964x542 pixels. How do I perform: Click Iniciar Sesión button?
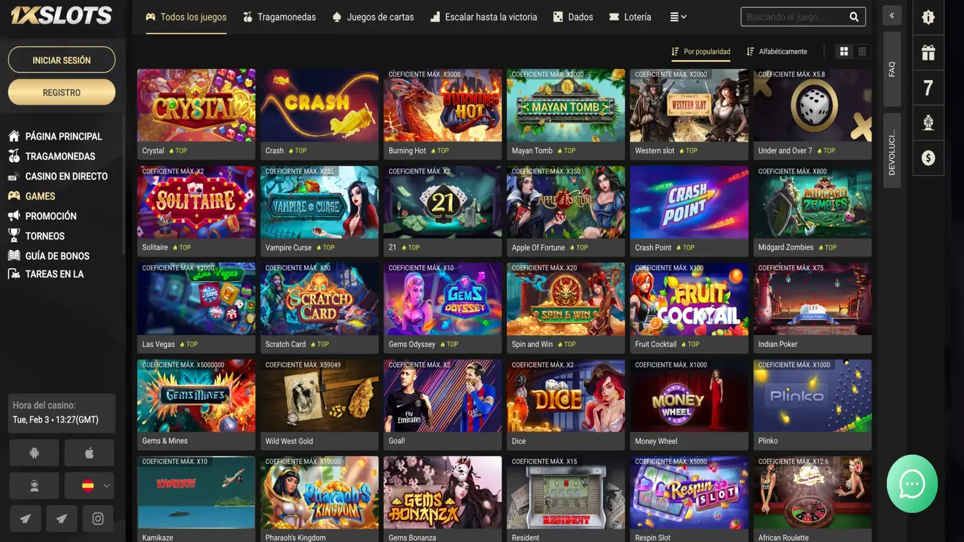pos(61,60)
